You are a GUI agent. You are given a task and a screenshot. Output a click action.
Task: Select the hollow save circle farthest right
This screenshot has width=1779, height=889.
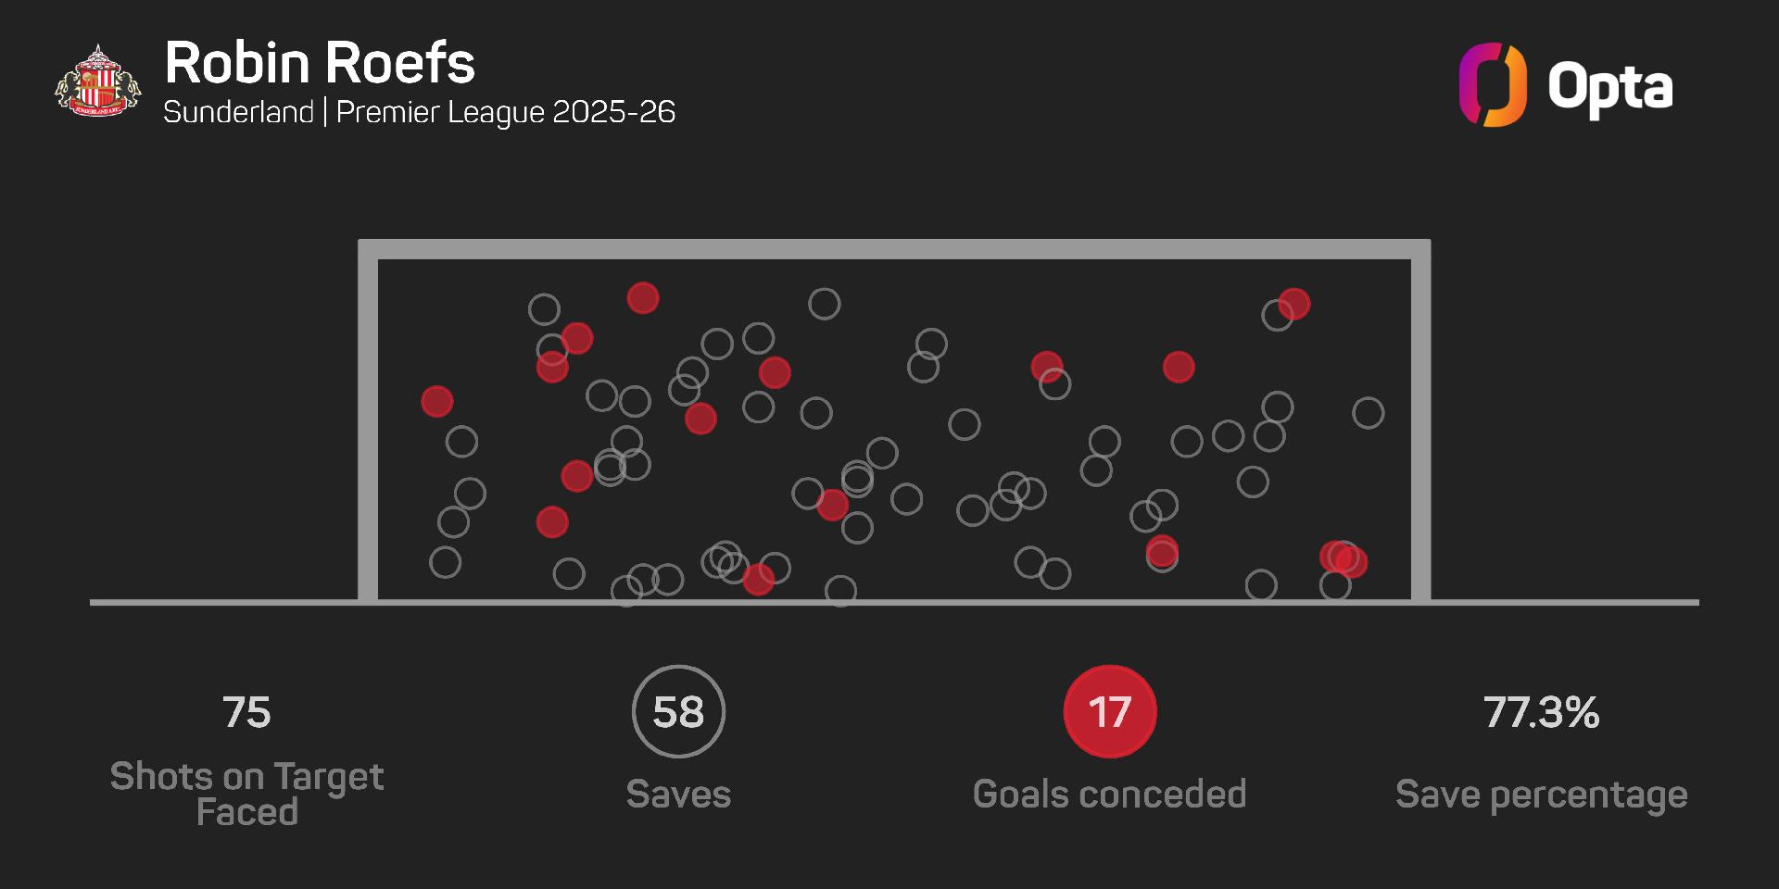click(x=1368, y=412)
